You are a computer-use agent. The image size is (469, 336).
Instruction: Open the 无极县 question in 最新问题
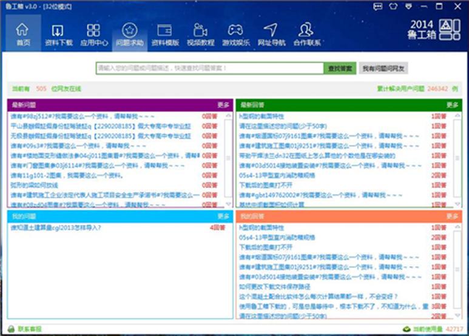click(101, 136)
